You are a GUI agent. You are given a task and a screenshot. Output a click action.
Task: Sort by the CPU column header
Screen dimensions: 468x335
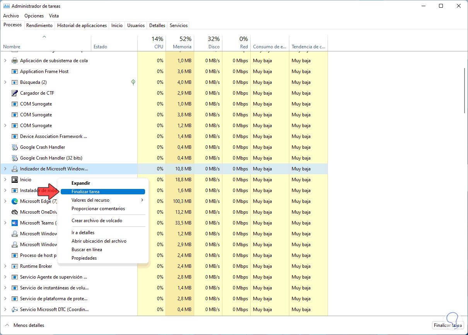152,43
